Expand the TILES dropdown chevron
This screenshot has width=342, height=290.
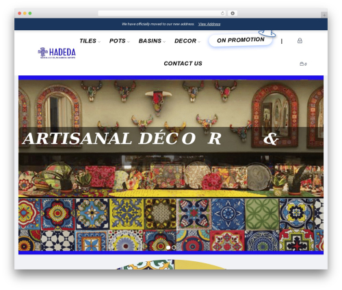click(x=99, y=42)
